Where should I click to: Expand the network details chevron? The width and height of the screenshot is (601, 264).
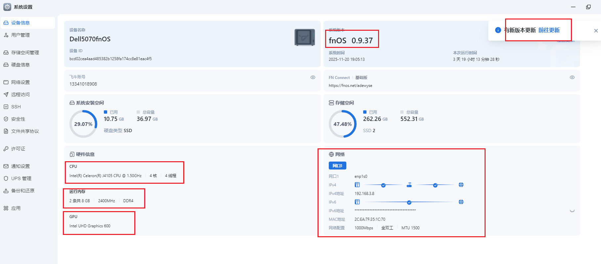(572, 211)
